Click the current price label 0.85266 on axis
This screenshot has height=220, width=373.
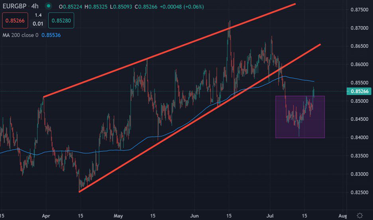(359, 91)
